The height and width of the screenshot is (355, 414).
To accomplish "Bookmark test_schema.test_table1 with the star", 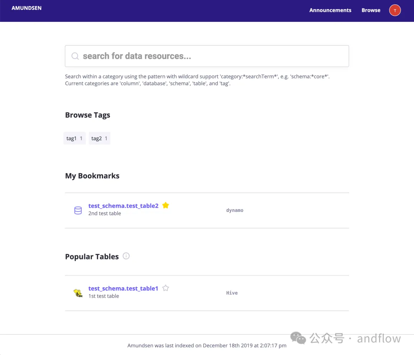I will click(x=166, y=288).
